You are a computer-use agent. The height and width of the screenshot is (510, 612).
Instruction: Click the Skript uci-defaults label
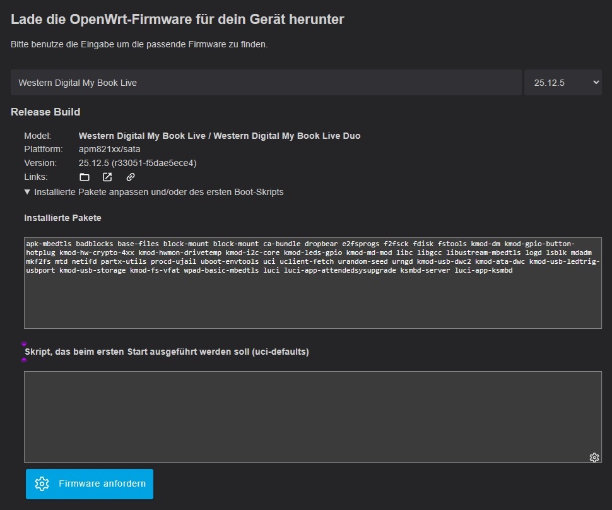167,352
